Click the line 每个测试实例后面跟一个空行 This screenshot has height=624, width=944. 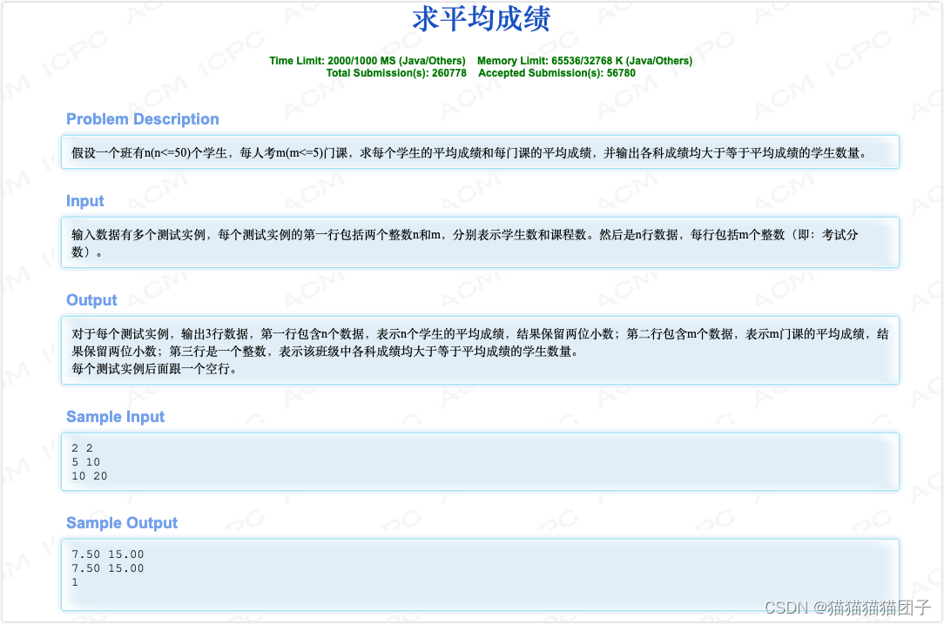(x=154, y=369)
